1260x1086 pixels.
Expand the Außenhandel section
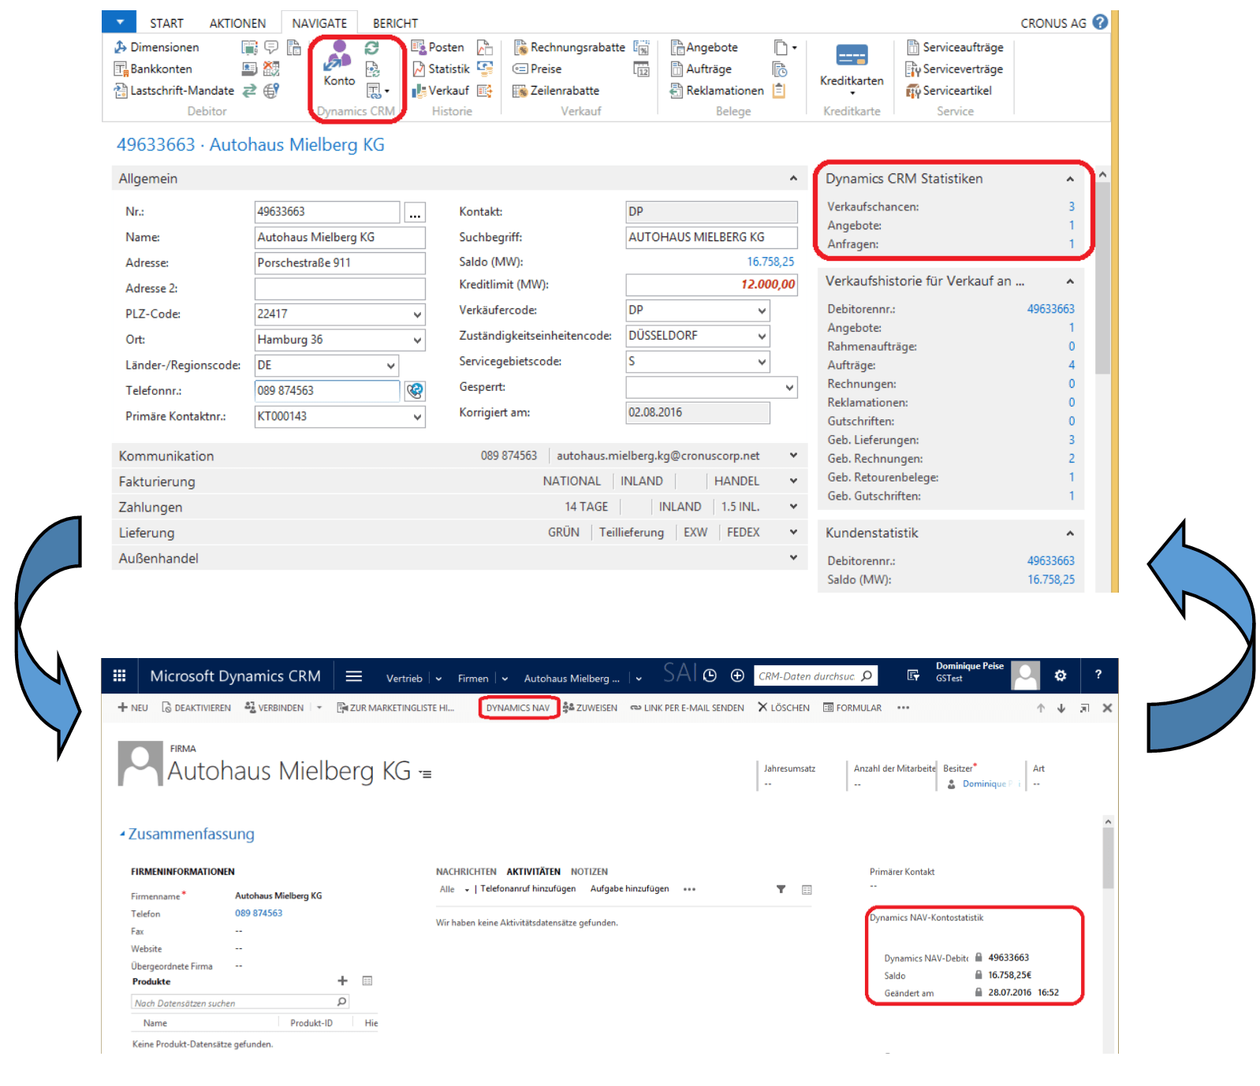(x=793, y=558)
